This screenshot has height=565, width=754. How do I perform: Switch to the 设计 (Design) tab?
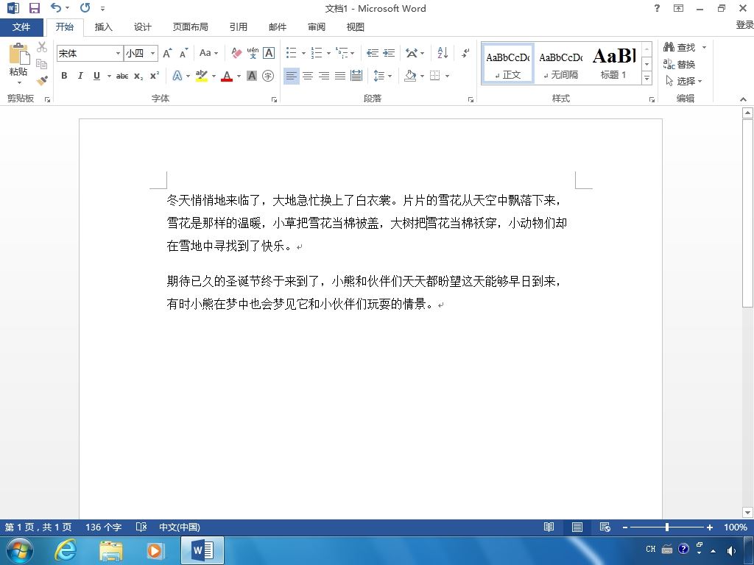click(x=142, y=27)
